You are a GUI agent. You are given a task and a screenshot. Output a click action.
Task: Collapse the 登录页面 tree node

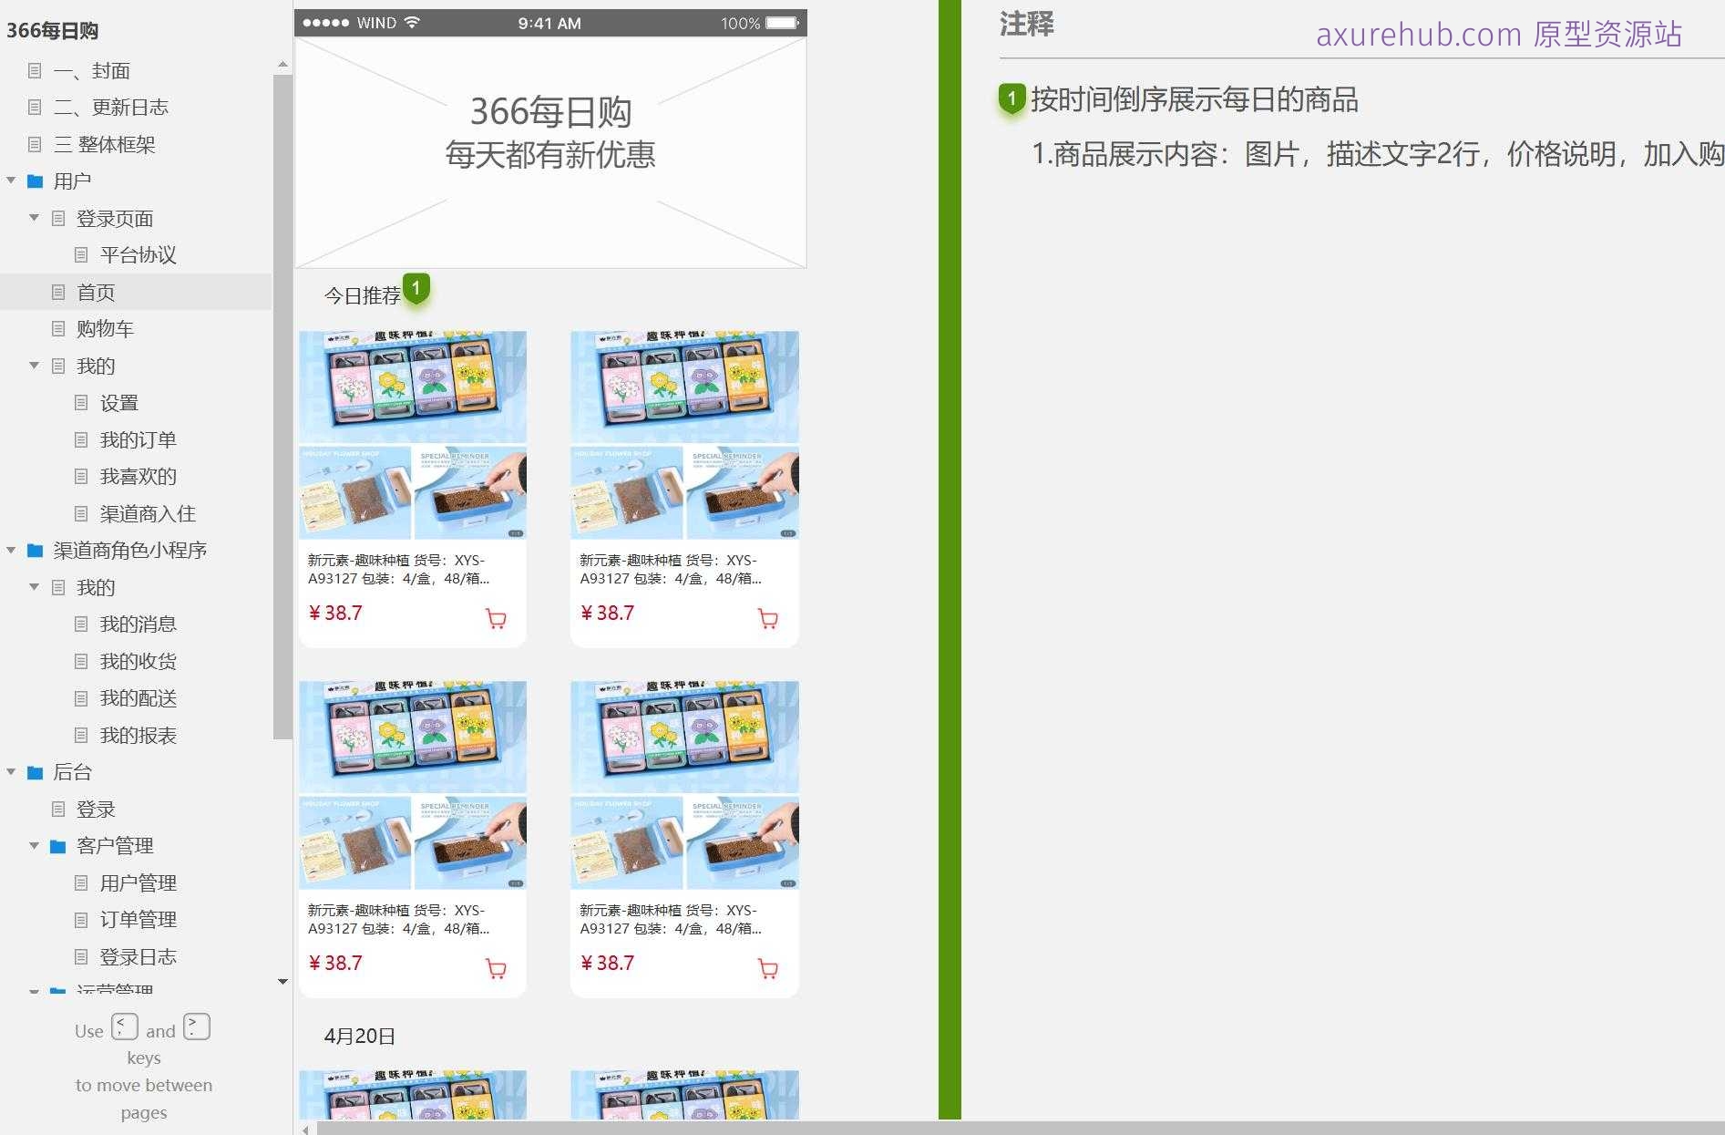click(34, 218)
